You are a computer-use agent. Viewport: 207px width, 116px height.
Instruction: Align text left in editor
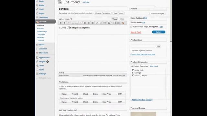click(x=85, y=23)
